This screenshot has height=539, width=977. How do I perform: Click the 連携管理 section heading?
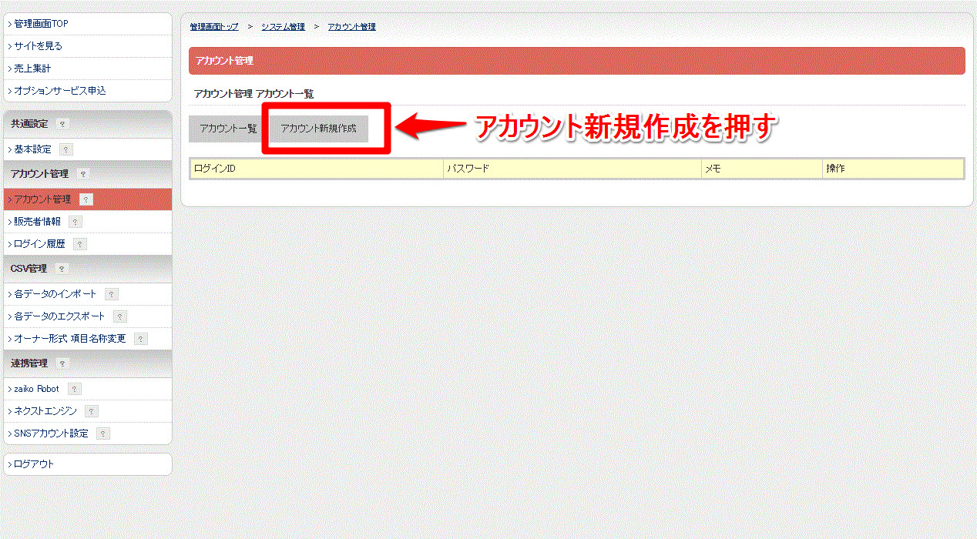pos(29,363)
